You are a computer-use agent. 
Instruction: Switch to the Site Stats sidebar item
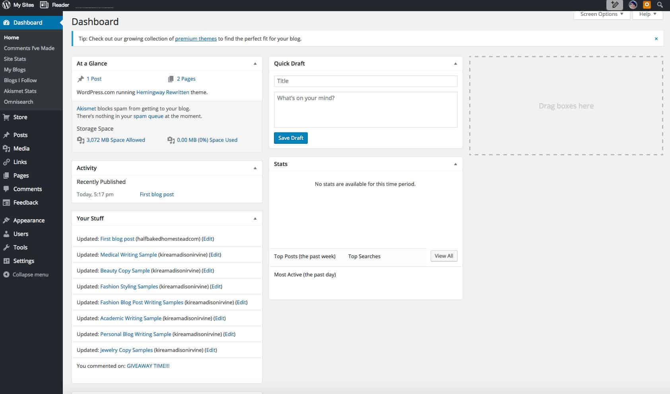15,58
